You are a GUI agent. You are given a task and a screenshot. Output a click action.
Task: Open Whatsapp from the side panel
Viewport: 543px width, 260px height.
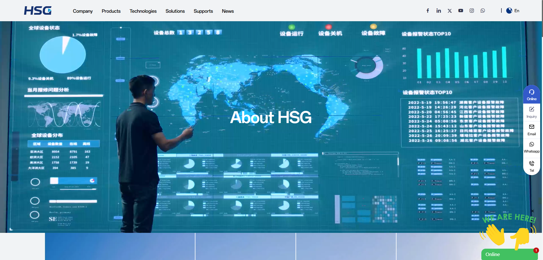pos(532,148)
